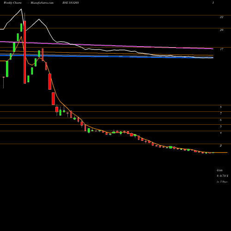Click the "in 5 Days" label
This screenshot has height=231, width=231.
click(x=222, y=182)
